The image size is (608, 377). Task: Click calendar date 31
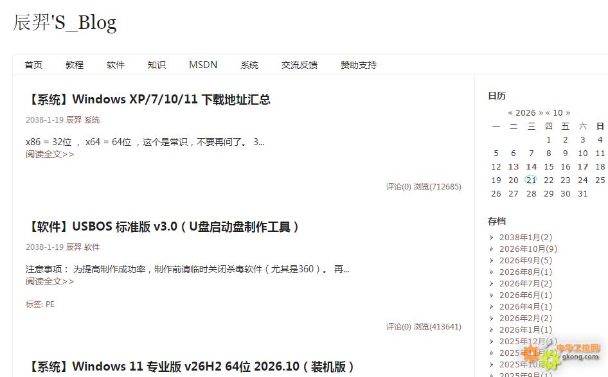coord(583,194)
